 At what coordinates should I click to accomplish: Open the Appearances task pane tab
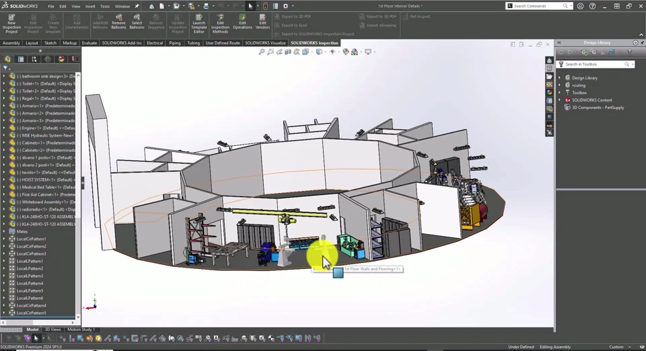[x=549, y=93]
